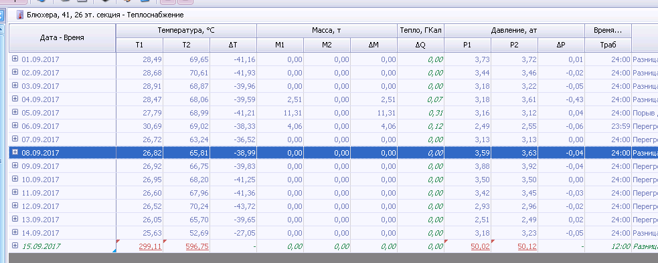
Task: Select the -27,05 ΔT cell
Action: [x=234, y=233]
